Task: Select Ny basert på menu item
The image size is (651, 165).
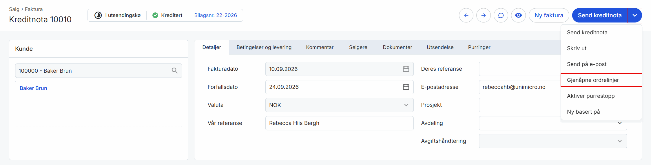Action: pos(601,112)
